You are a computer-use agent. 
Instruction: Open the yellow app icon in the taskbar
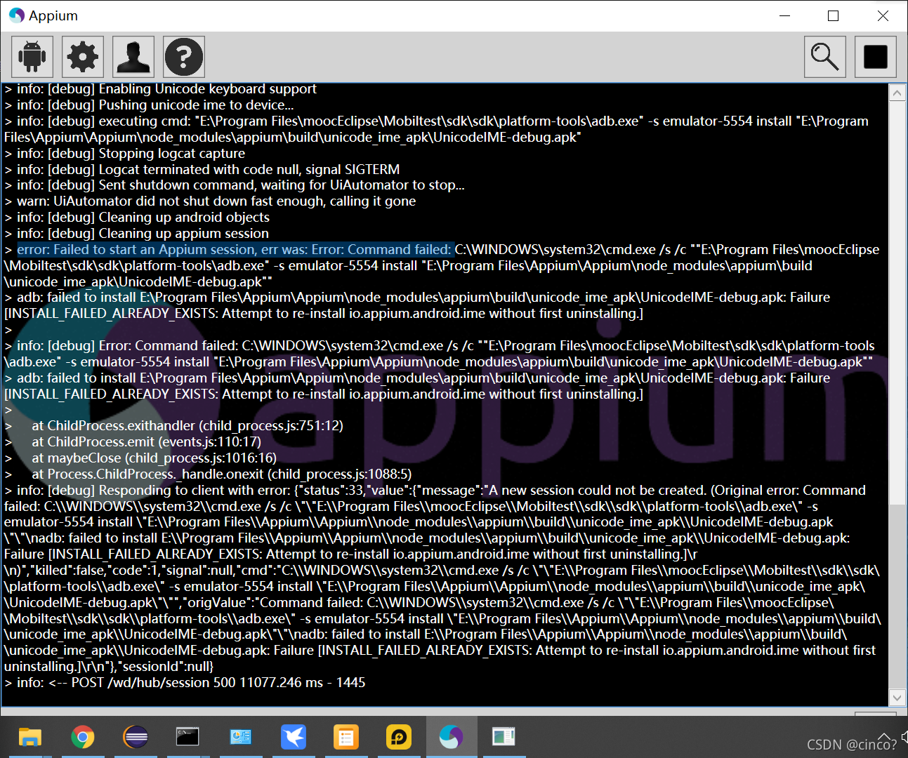point(399,737)
